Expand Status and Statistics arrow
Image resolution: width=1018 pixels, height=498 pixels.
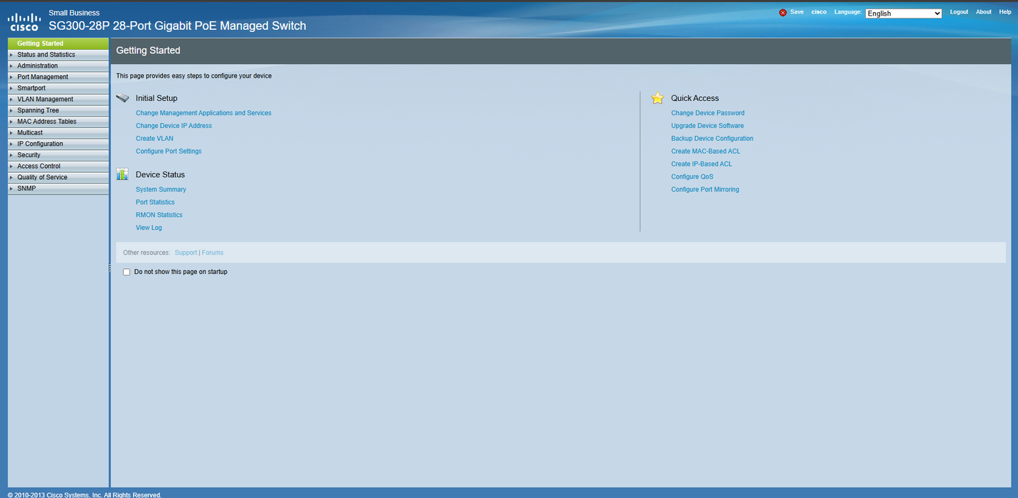click(x=11, y=55)
